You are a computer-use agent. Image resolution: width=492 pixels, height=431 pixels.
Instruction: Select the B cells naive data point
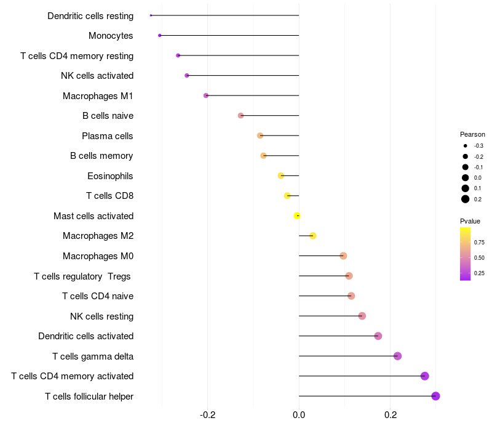[x=240, y=116]
